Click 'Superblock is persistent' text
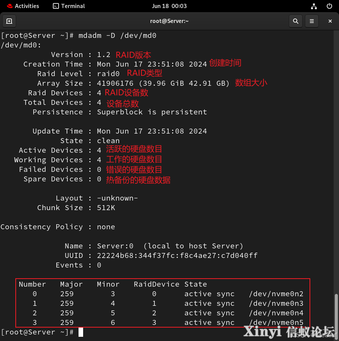Screen dimensions: 339x341 [152, 112]
